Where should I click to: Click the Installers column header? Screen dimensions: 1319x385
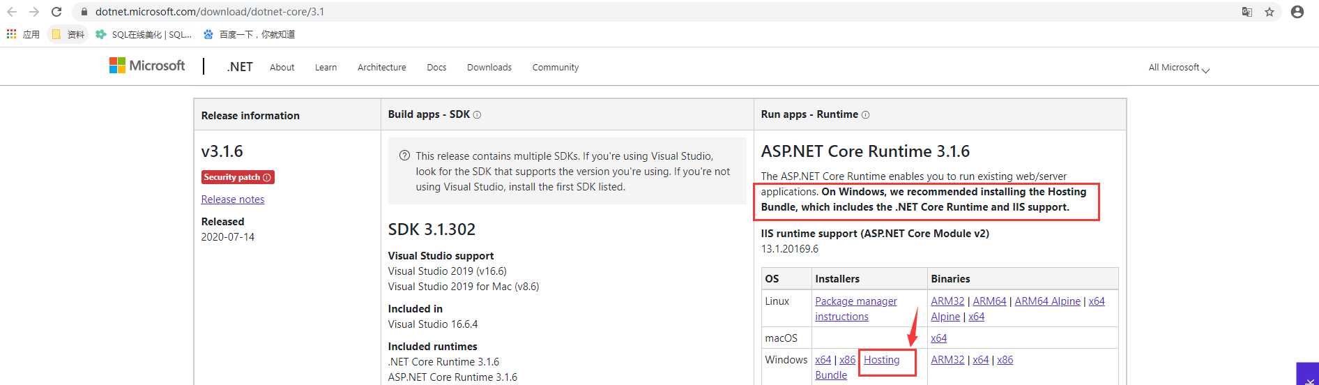click(837, 279)
